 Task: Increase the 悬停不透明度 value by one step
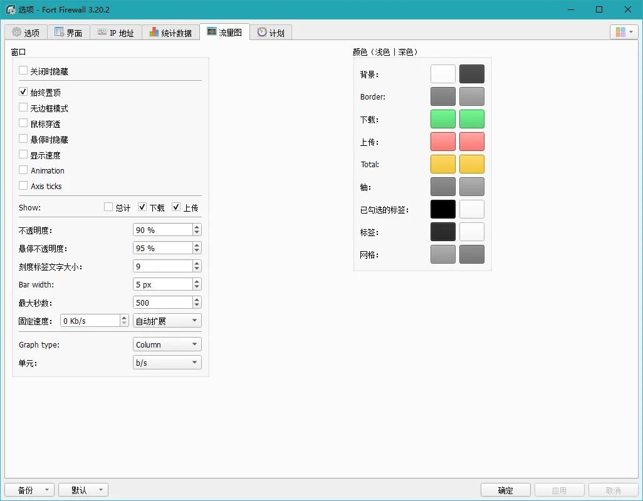(x=197, y=245)
